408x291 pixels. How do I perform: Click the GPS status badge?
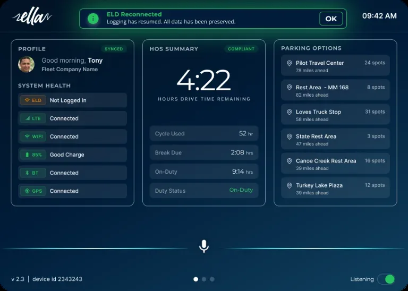point(33,191)
